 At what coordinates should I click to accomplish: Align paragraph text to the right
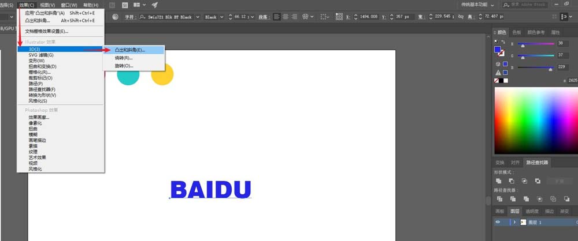(x=294, y=17)
